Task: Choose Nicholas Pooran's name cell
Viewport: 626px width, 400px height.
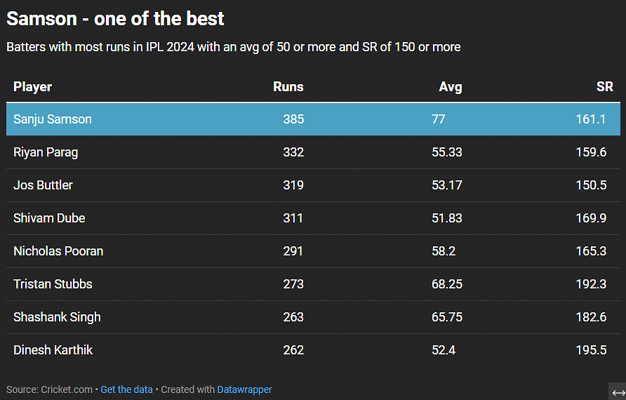Action: coord(58,251)
